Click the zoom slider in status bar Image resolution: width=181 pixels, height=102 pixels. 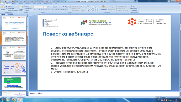pos(172,97)
